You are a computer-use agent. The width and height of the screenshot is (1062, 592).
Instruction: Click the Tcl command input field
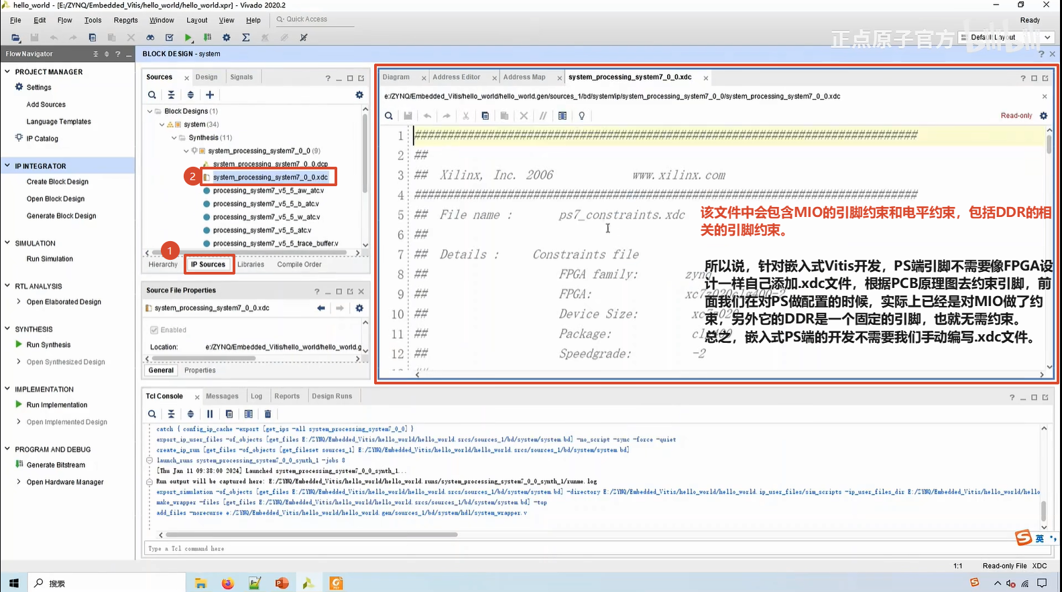tap(597, 548)
